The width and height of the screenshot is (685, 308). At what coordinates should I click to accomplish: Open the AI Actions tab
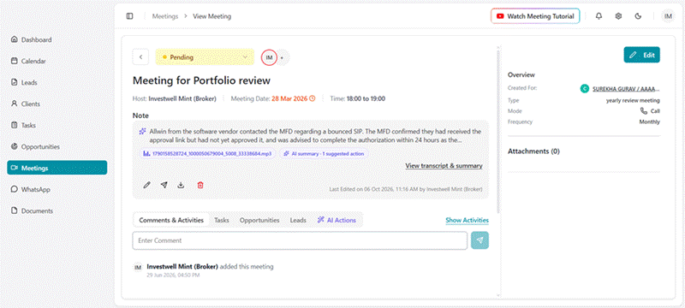pos(337,221)
